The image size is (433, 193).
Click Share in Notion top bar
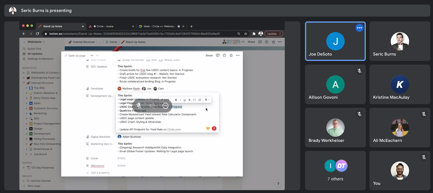(x=251, y=42)
